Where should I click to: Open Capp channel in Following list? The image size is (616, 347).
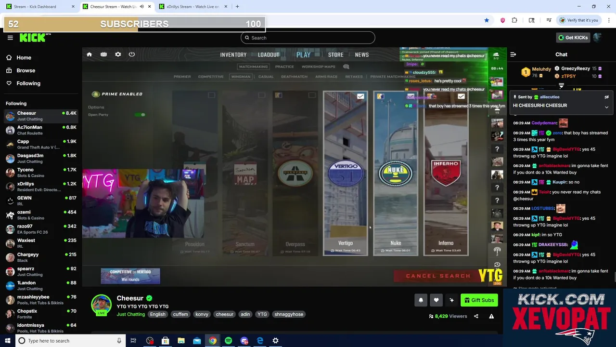pyautogui.click(x=41, y=144)
